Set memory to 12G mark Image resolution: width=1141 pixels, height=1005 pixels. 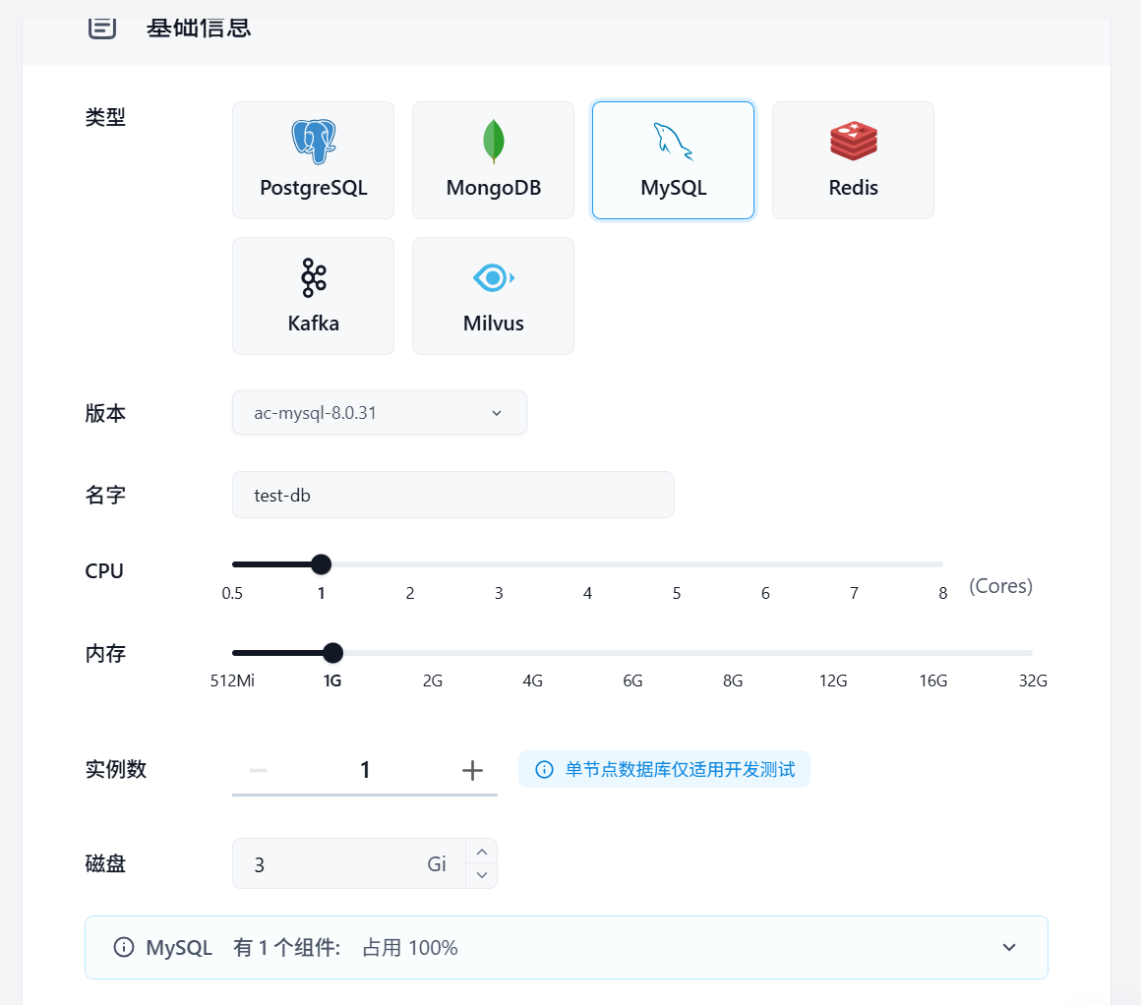(x=833, y=680)
